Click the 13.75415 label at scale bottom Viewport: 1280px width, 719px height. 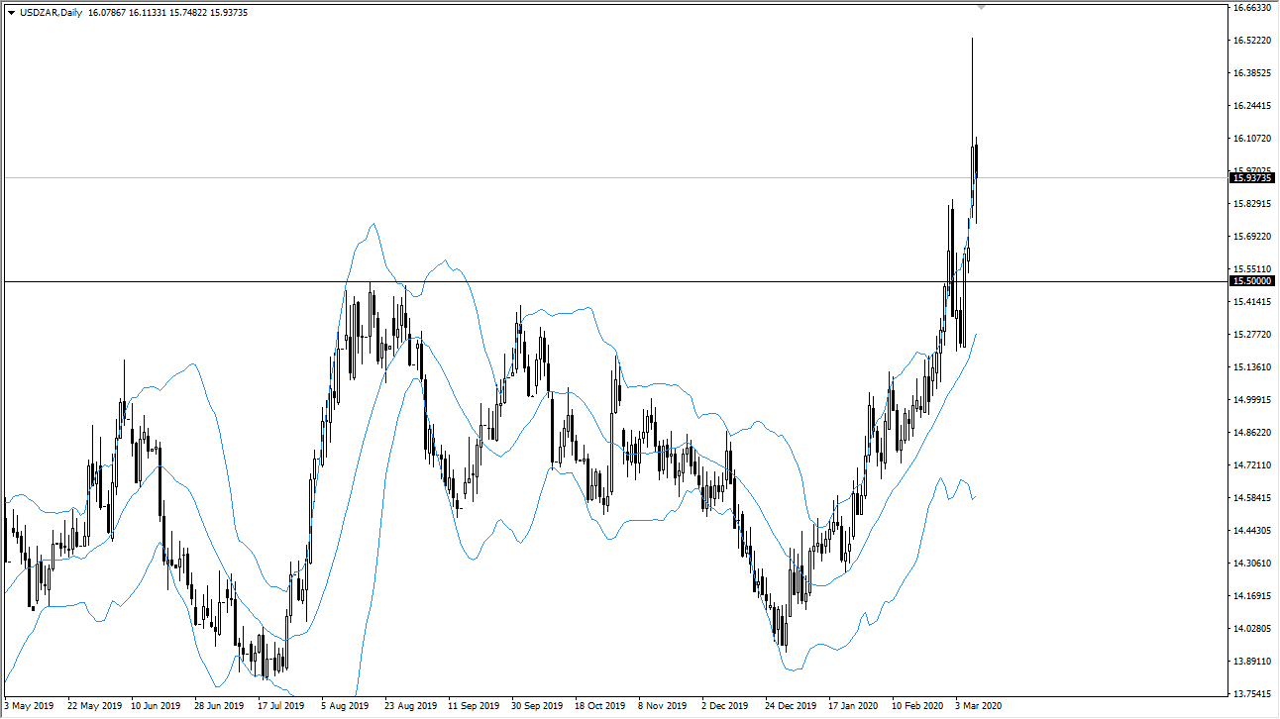pos(1251,694)
